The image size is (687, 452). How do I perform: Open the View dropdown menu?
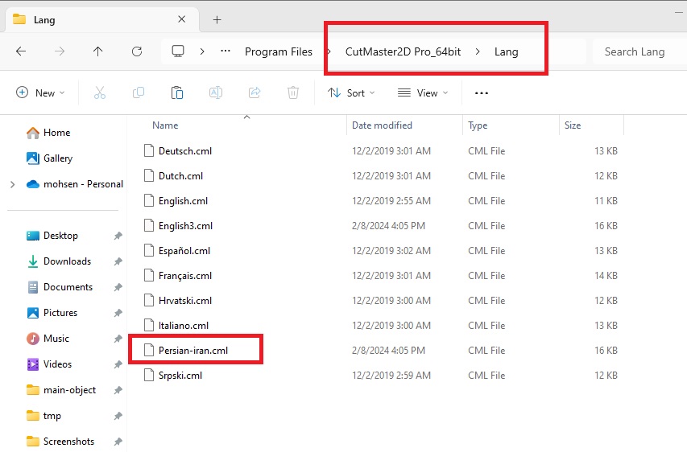click(423, 92)
